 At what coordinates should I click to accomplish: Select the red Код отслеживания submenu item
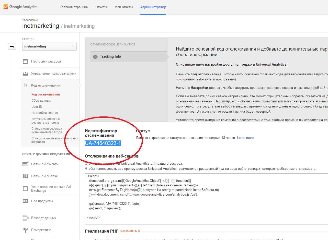click(46, 94)
